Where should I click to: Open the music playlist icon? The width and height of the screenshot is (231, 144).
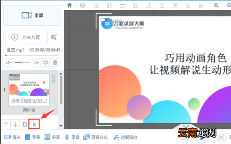pyautogui.click(x=54, y=37)
